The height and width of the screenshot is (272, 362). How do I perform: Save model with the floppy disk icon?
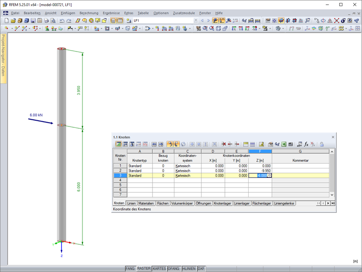coord(33,21)
